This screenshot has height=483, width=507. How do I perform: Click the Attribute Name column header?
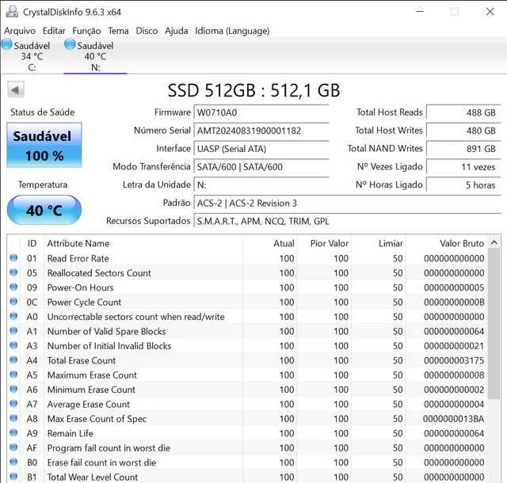(78, 243)
